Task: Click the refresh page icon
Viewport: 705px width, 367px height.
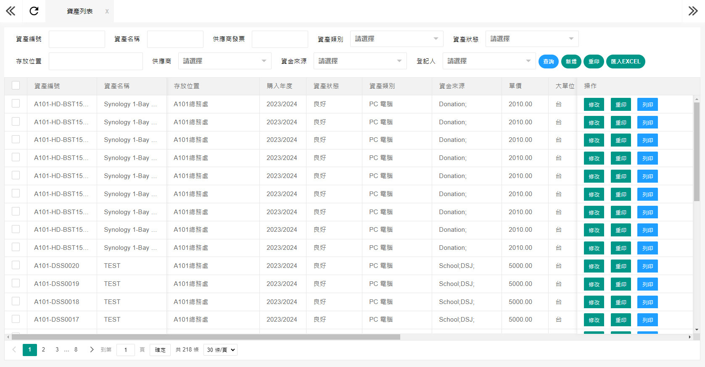Action: 34,11
